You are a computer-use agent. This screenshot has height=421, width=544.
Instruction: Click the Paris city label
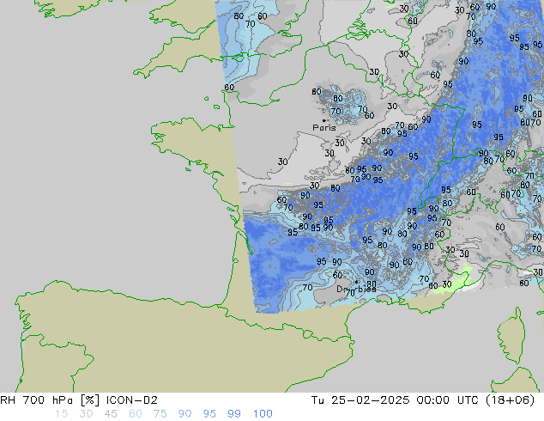point(324,128)
